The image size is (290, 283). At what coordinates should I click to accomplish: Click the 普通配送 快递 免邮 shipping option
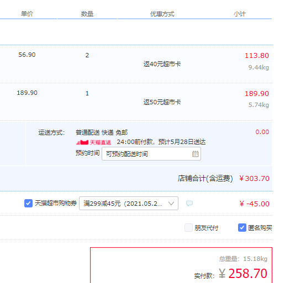(x=102, y=132)
